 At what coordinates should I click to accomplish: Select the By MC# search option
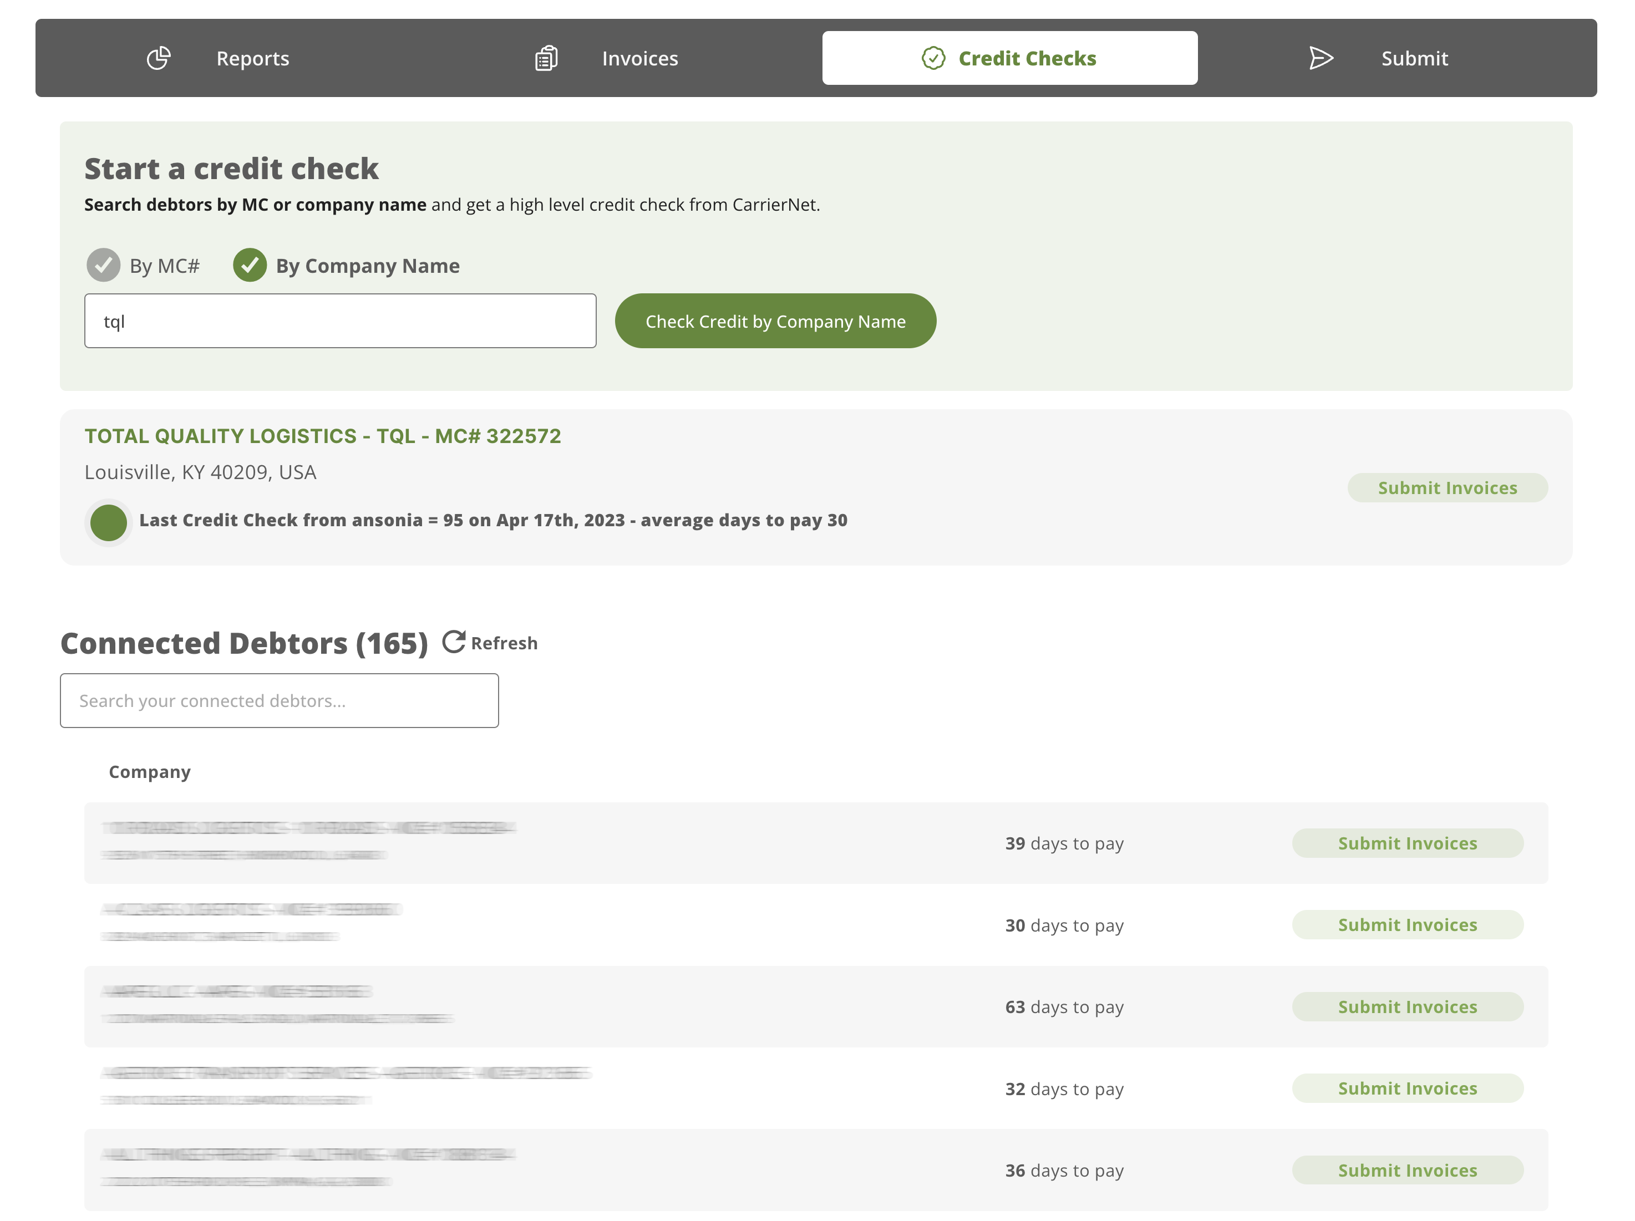104,266
